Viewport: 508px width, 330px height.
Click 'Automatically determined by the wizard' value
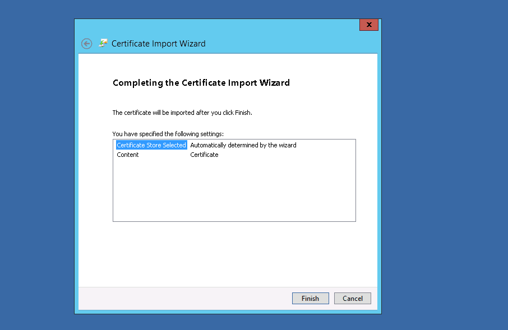tap(243, 145)
